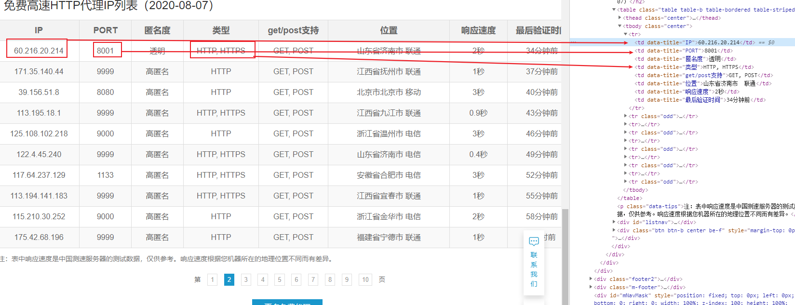Select the IP cell 60.216.20.214

click(39, 51)
